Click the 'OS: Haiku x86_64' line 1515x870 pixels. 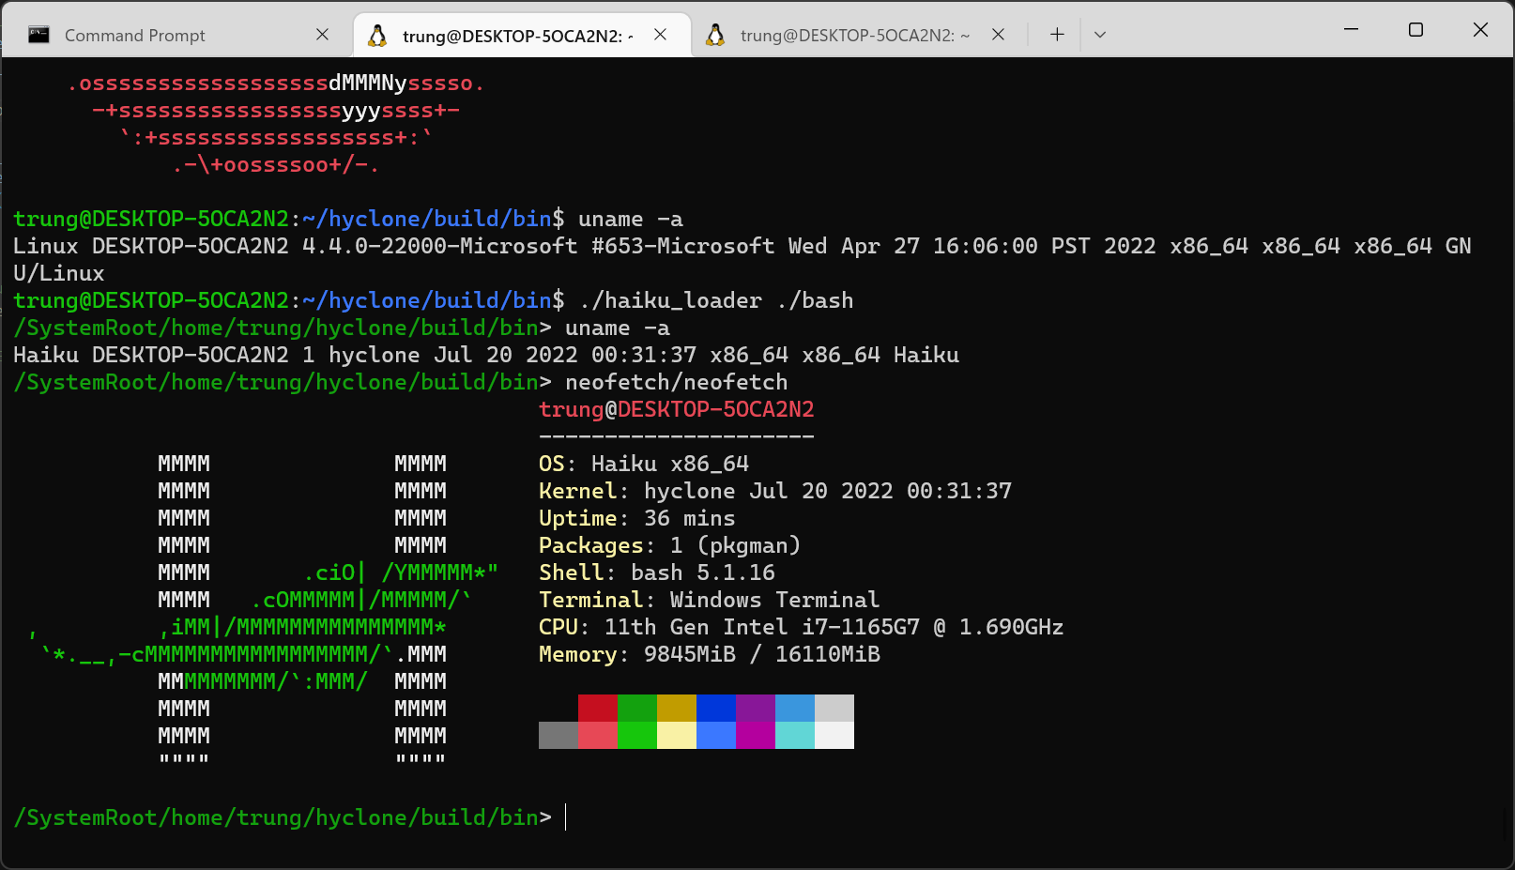(x=644, y=464)
